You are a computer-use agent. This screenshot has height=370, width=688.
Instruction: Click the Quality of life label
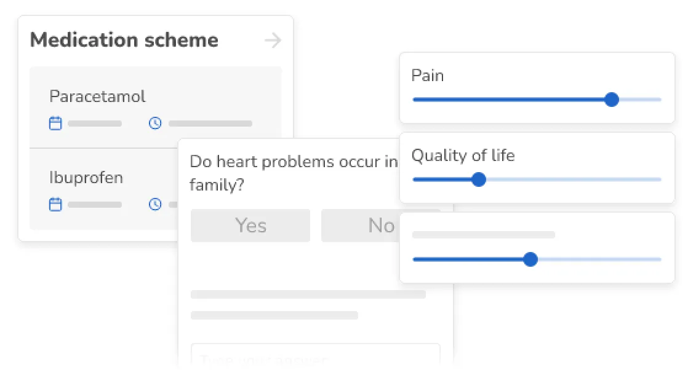pyautogui.click(x=463, y=155)
